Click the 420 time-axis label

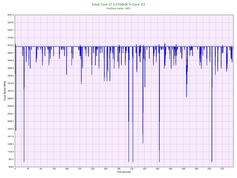pyautogui.click(x=144, y=169)
